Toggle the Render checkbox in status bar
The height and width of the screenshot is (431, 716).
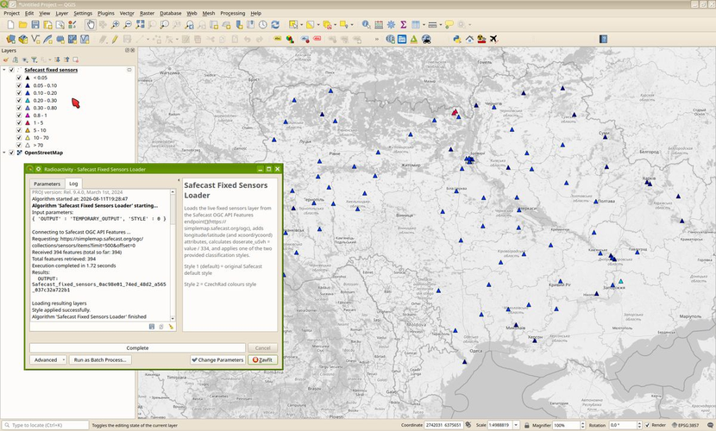[647, 425]
